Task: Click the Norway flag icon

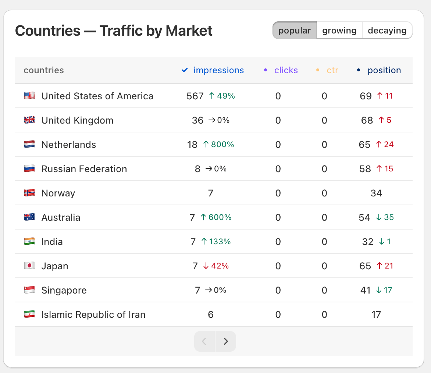Action: coord(29,193)
